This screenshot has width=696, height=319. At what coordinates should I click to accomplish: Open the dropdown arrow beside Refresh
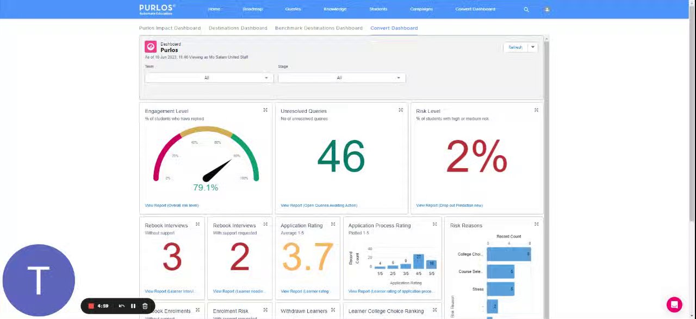[x=533, y=47]
